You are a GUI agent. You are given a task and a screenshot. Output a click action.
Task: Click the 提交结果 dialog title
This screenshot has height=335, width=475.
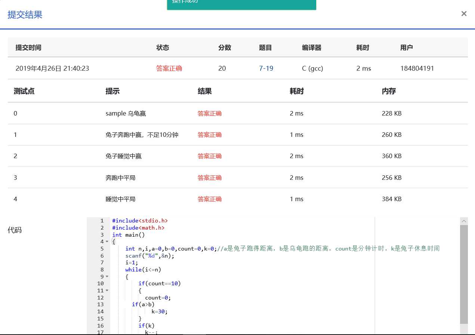click(25, 15)
